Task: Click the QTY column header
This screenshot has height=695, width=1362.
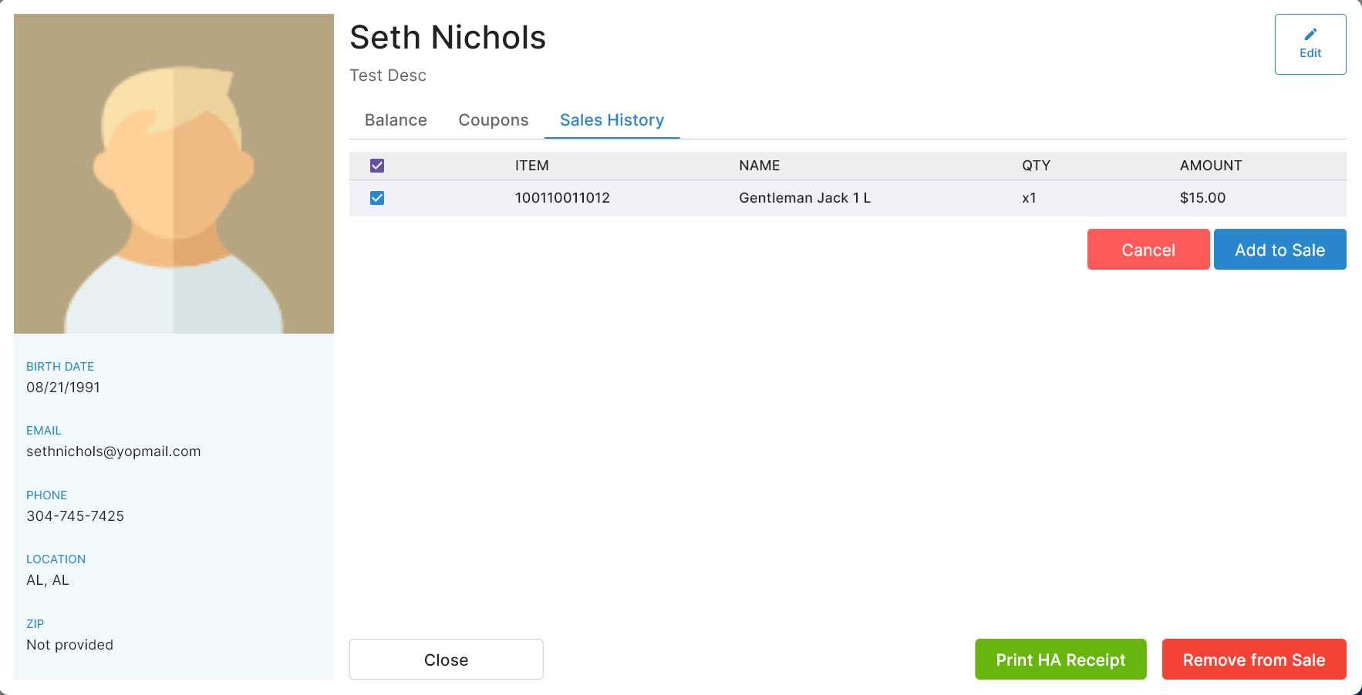Action: point(1036,166)
